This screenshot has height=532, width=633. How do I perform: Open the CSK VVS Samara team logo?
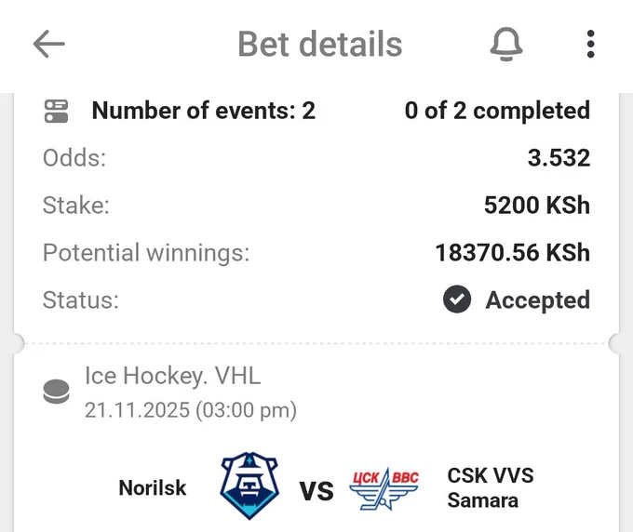tap(384, 489)
